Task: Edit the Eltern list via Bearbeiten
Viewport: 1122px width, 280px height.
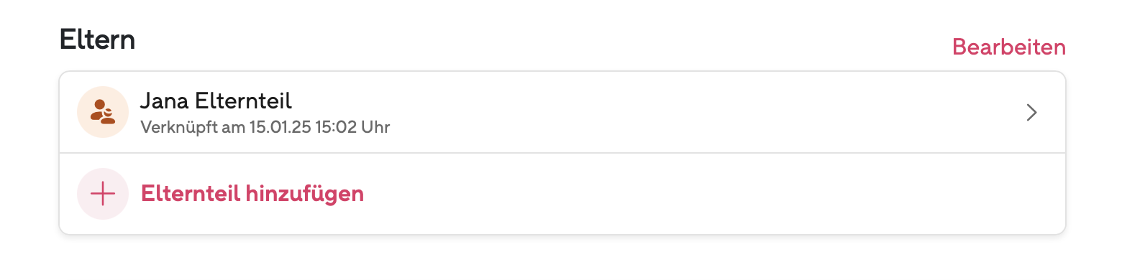Action: pyautogui.click(x=1008, y=47)
